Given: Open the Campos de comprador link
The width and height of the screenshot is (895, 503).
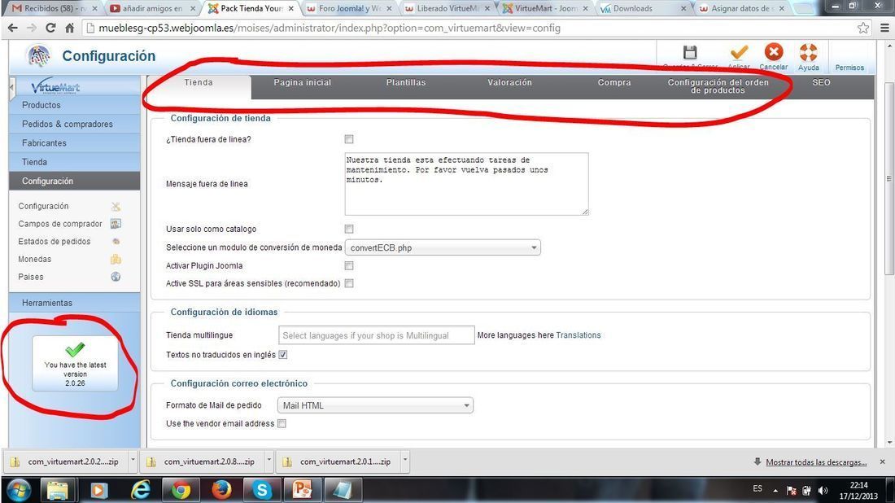Looking at the screenshot, I should (x=60, y=224).
